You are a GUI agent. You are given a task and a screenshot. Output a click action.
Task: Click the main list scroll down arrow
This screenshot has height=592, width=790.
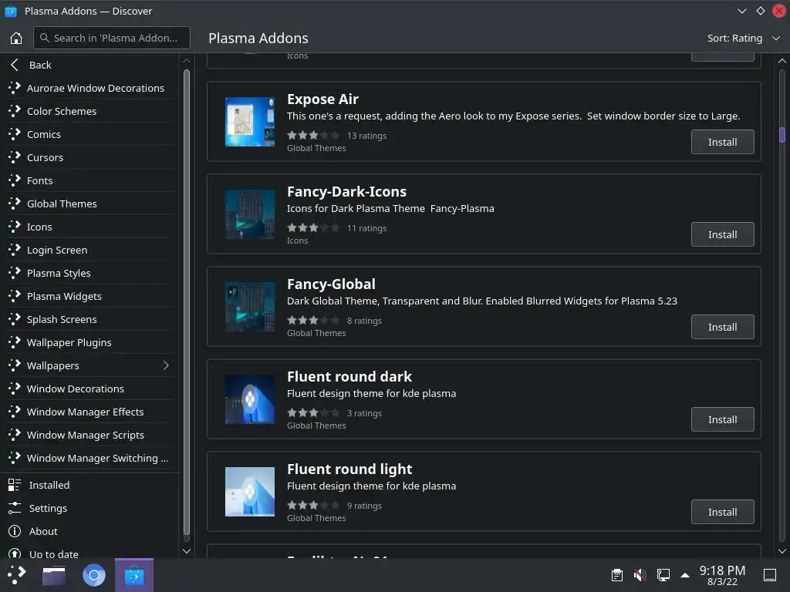pos(782,551)
